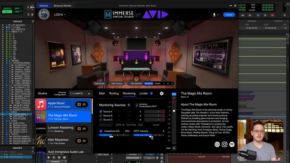Open the Groups list options icon

[33, 148]
